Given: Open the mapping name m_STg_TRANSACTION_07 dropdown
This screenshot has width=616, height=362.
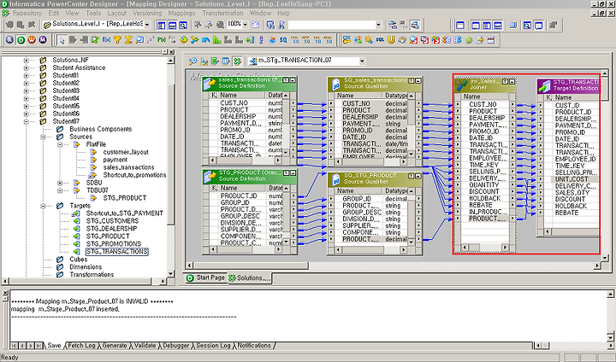Looking at the screenshot, I should tap(362, 61).
